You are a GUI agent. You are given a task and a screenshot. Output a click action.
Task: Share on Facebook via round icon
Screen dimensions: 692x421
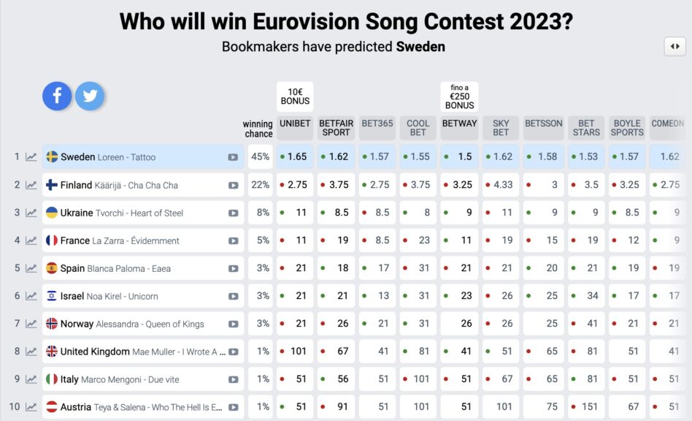pos(57,96)
